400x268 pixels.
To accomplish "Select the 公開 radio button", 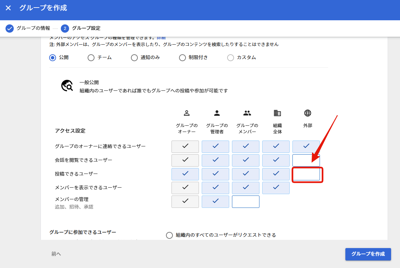I will (53, 58).
